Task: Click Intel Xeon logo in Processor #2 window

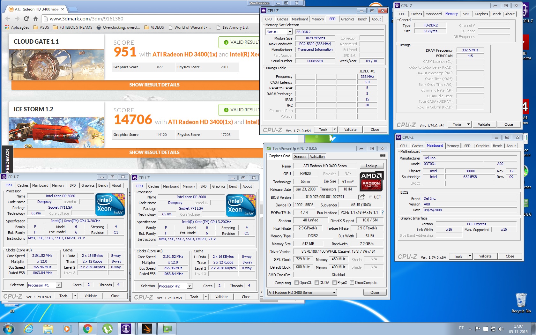Action: coord(241,205)
